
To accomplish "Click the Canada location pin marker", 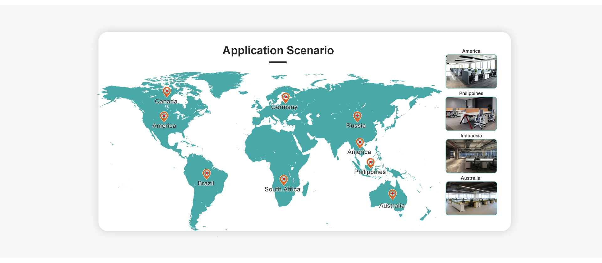I will 167,92.
